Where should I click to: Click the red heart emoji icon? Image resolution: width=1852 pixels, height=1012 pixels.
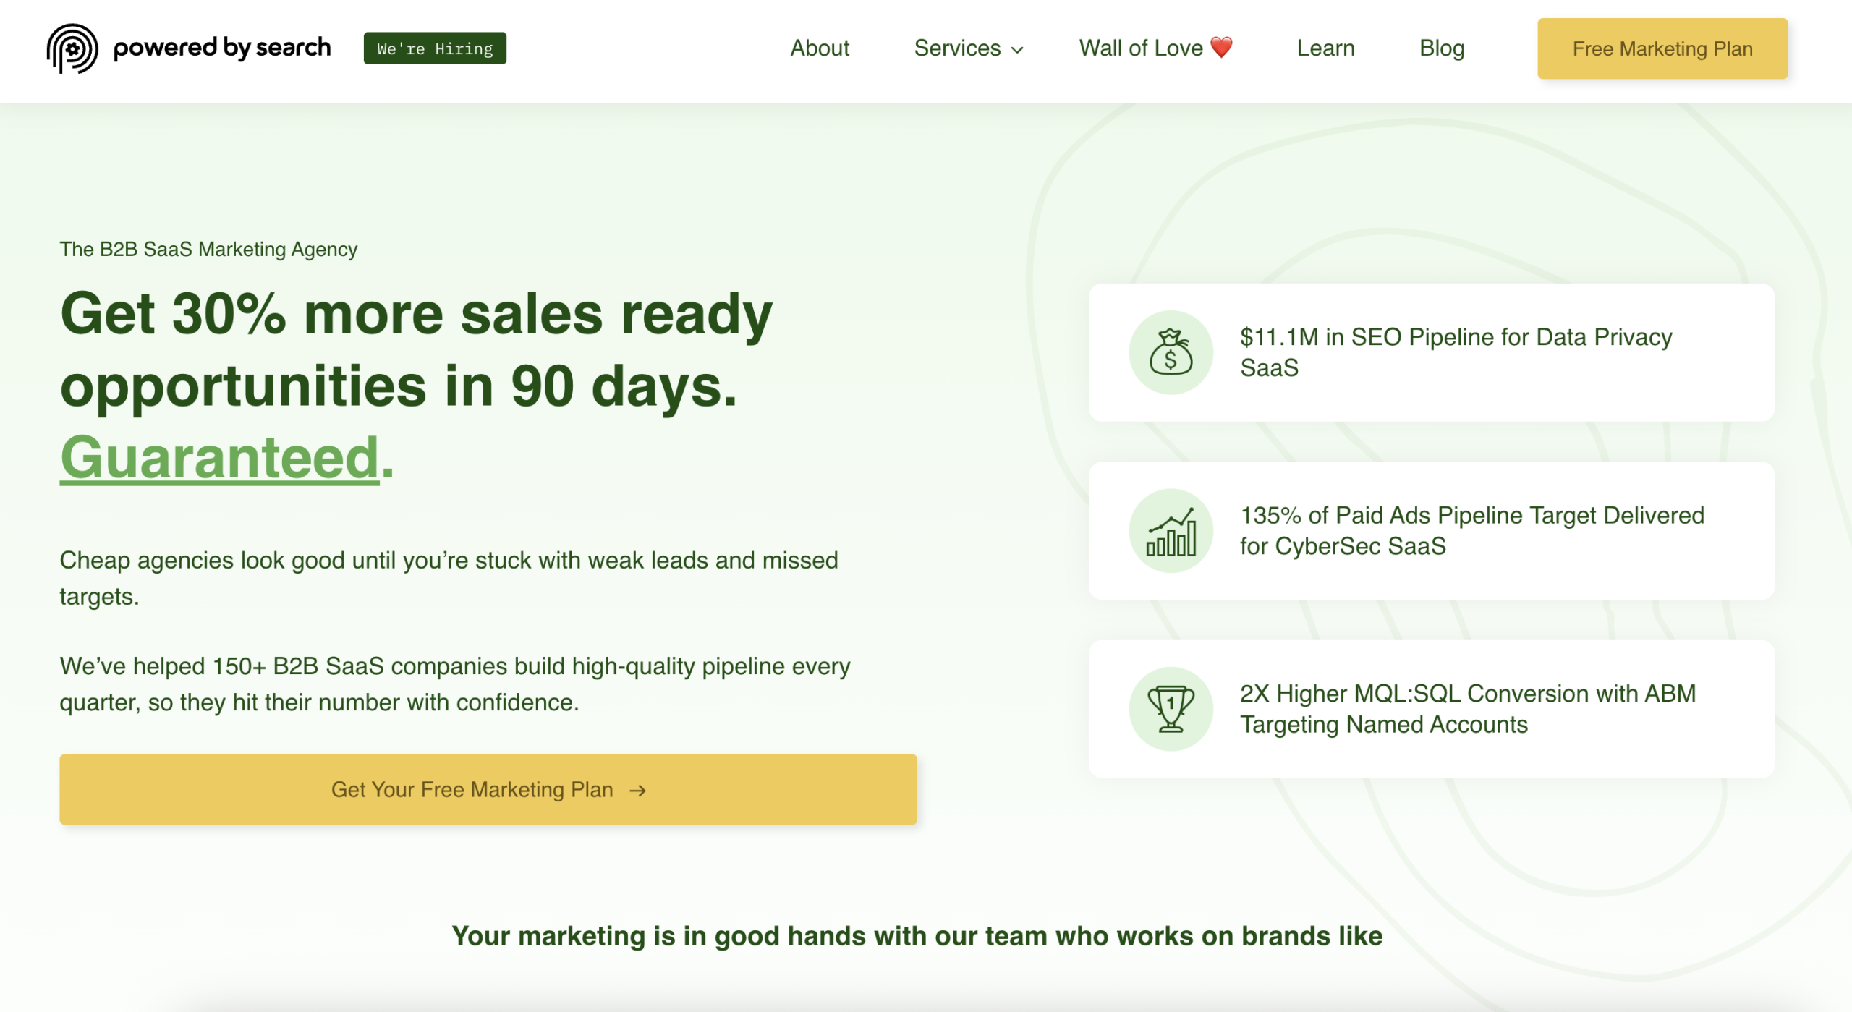pos(1221,48)
